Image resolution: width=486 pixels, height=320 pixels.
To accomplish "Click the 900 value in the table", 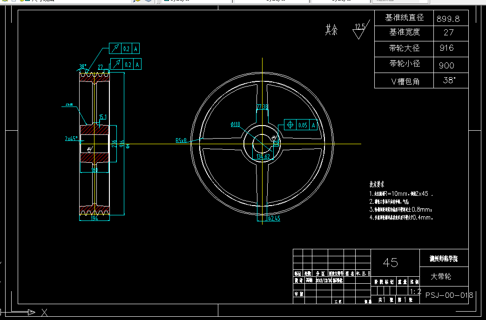I will point(446,66).
